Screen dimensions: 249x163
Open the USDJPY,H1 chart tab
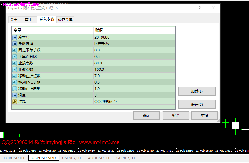pos(71,158)
